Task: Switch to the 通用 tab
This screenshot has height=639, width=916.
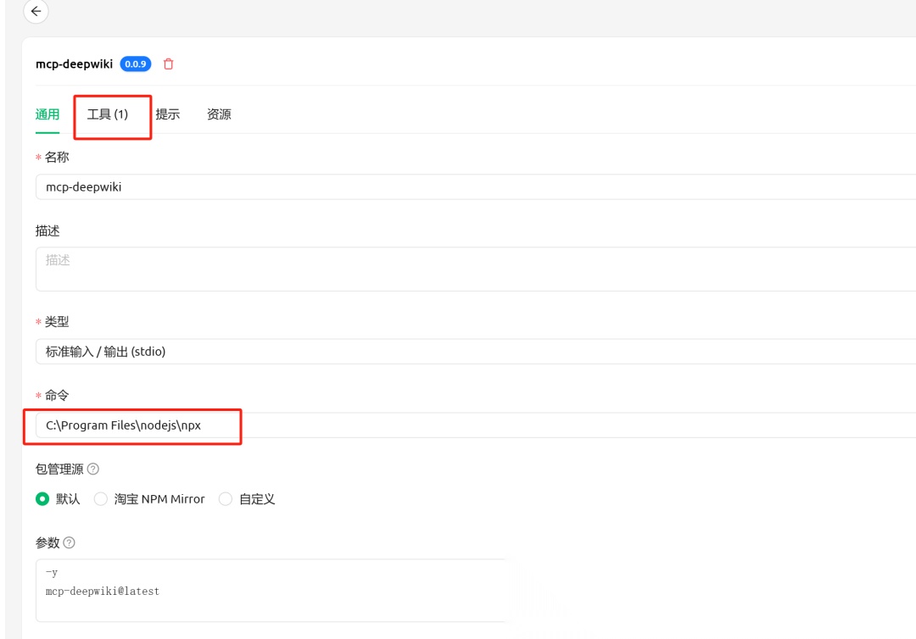Action: pyautogui.click(x=47, y=114)
